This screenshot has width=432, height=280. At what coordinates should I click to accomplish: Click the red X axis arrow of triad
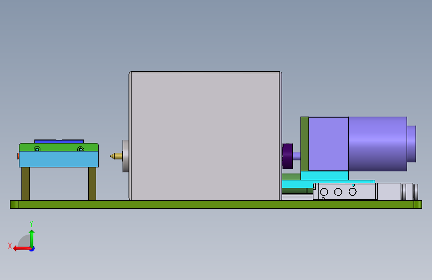pyautogui.click(x=22, y=249)
